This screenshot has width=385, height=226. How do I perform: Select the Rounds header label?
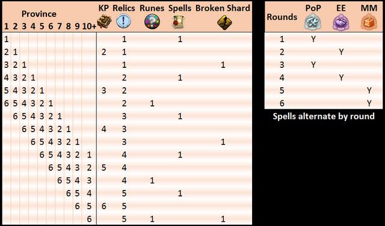click(282, 17)
